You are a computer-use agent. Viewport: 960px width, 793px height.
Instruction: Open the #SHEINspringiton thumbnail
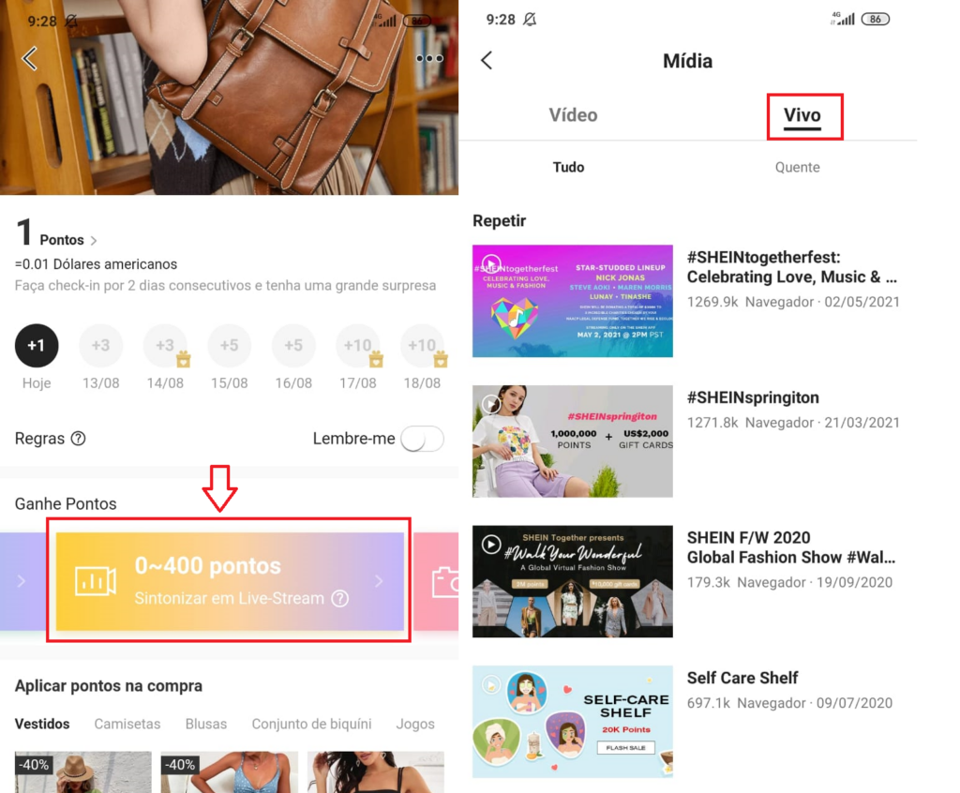573,441
